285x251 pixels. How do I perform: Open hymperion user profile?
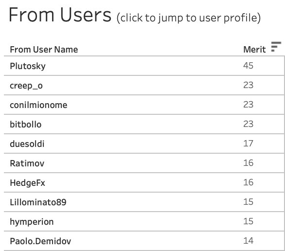coord(32,222)
